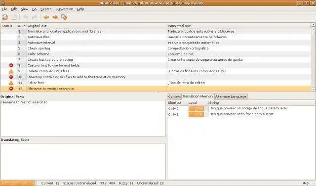Click the Ctrl+0 match level bar

[198, 108]
